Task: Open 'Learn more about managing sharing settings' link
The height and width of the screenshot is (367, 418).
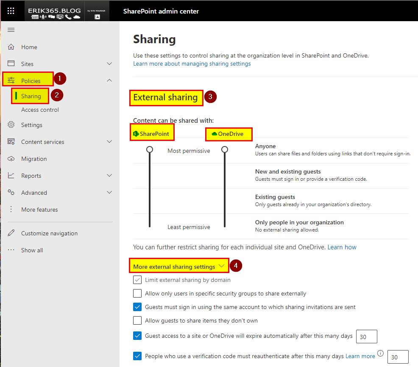Action: (192, 63)
